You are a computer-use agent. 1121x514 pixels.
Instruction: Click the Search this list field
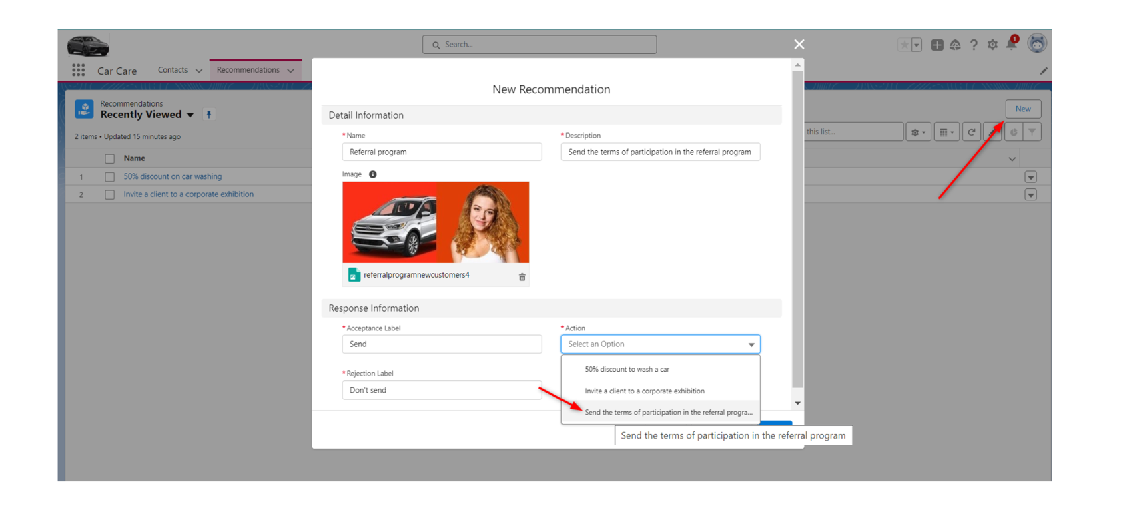[x=853, y=132]
